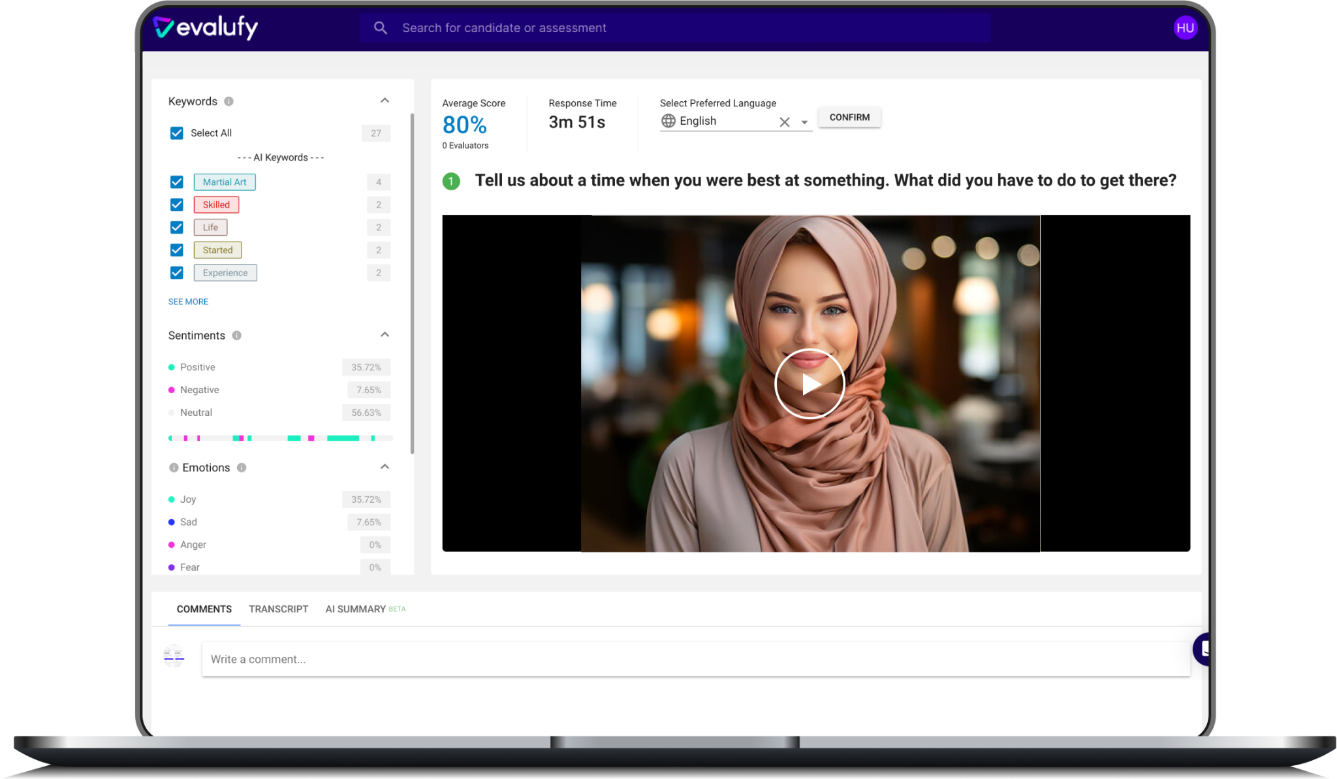Open the preferred language dropdown arrow

(x=804, y=122)
